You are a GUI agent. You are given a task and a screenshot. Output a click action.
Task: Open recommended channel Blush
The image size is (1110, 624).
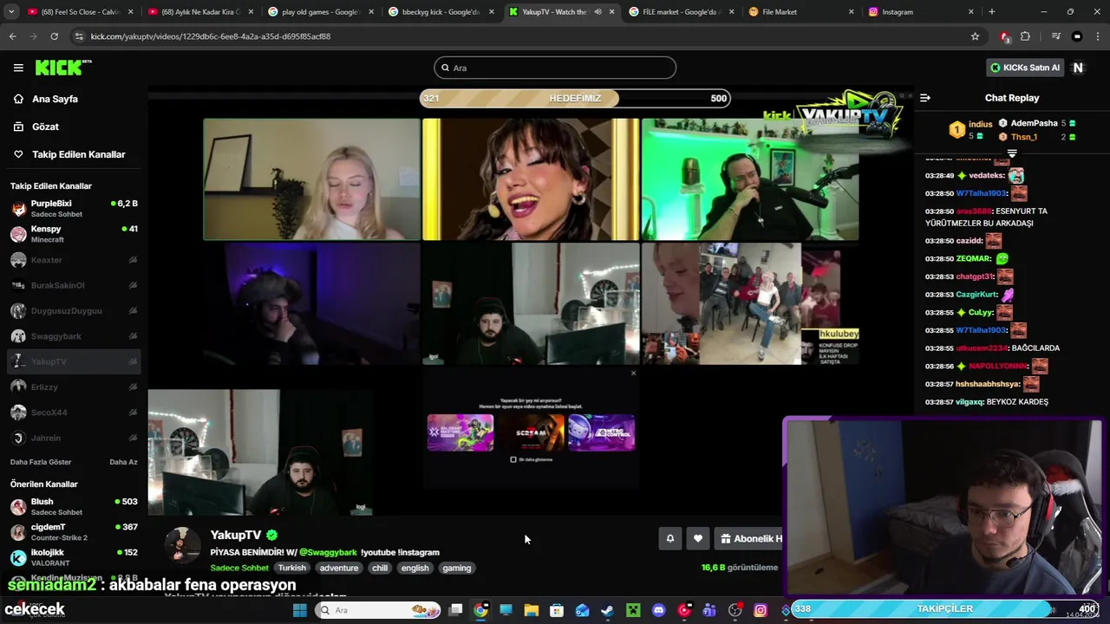[74, 506]
